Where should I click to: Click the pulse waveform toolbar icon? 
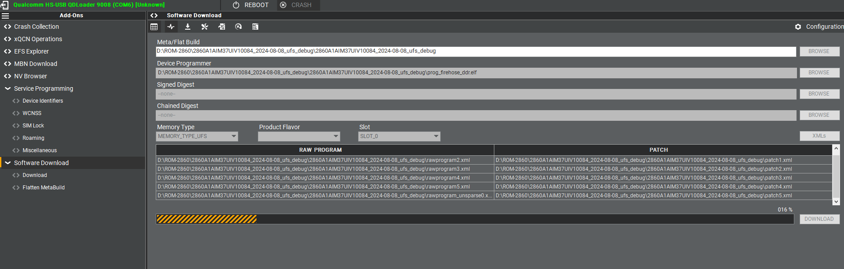pyautogui.click(x=171, y=27)
